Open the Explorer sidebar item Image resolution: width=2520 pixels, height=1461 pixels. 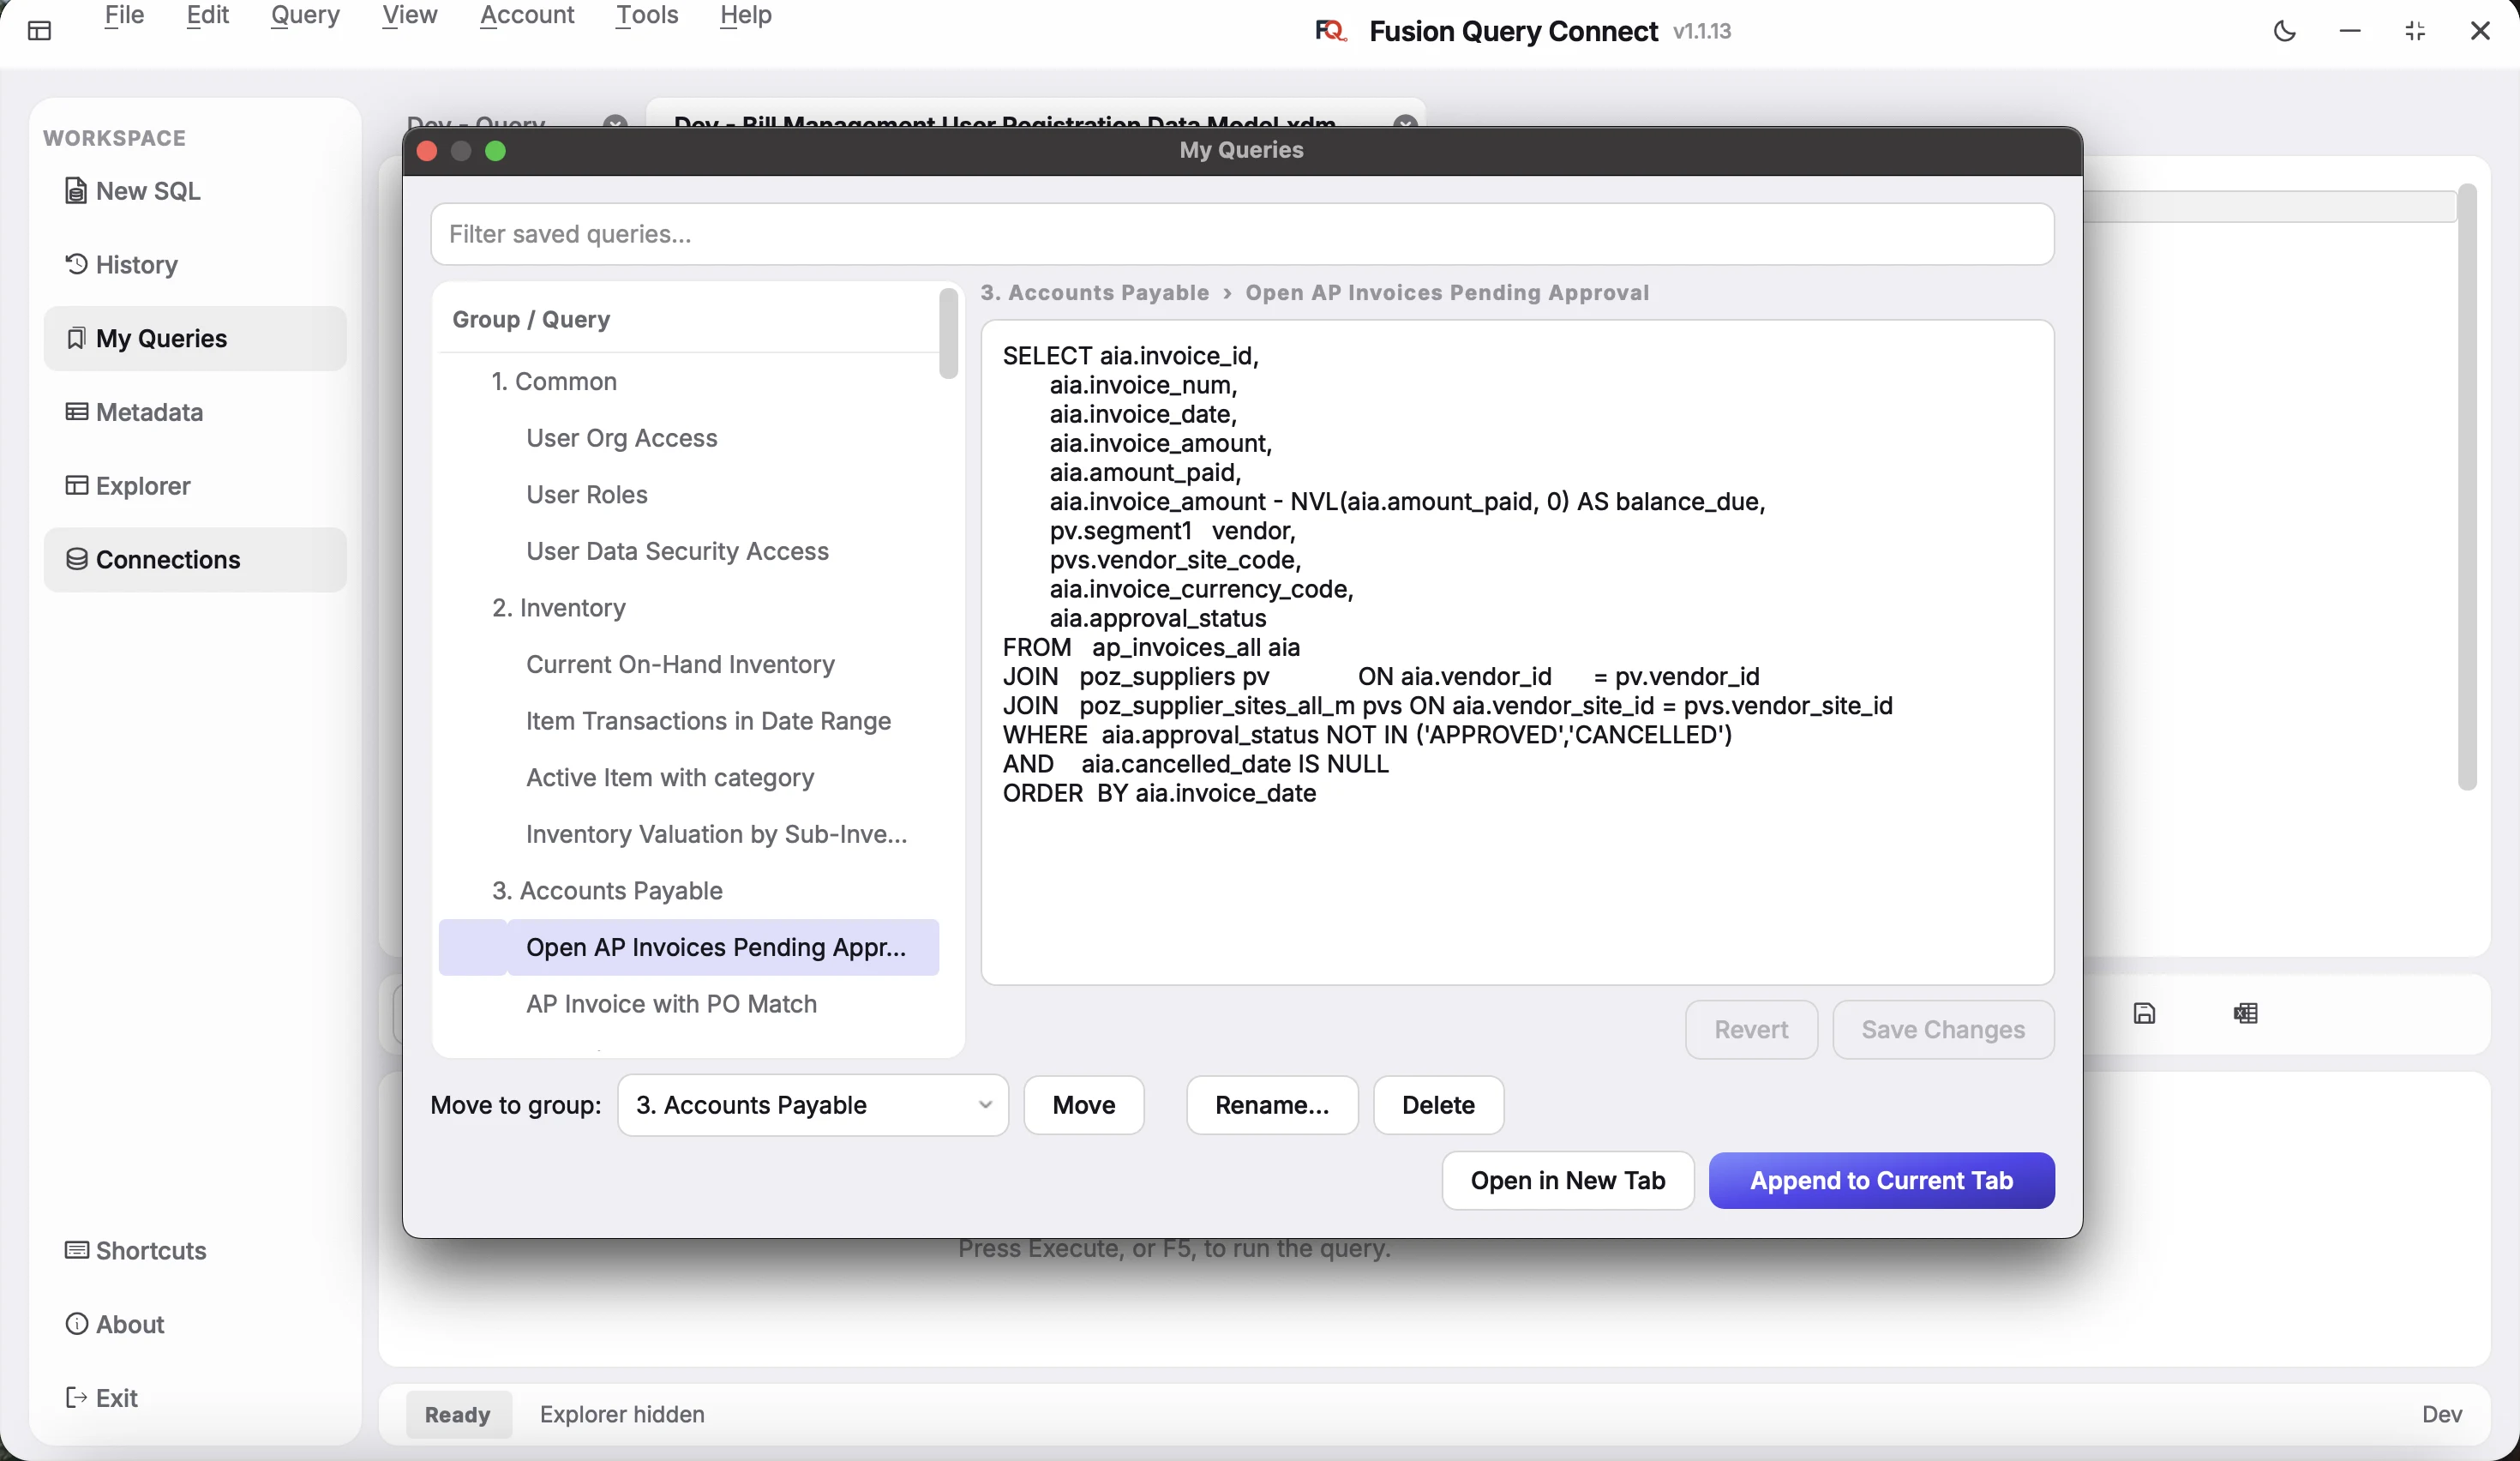tap(195, 486)
